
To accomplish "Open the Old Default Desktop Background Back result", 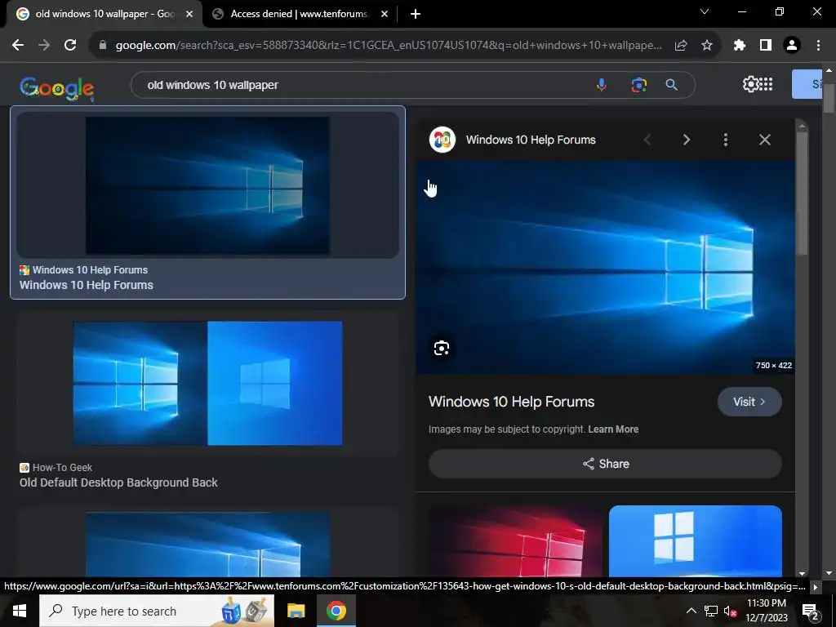I will [118, 482].
